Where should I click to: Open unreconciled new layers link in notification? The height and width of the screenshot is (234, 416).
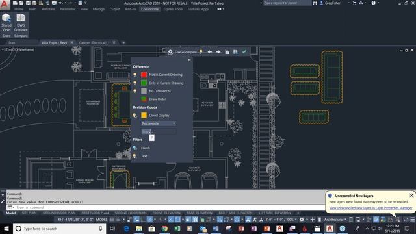click(370, 208)
